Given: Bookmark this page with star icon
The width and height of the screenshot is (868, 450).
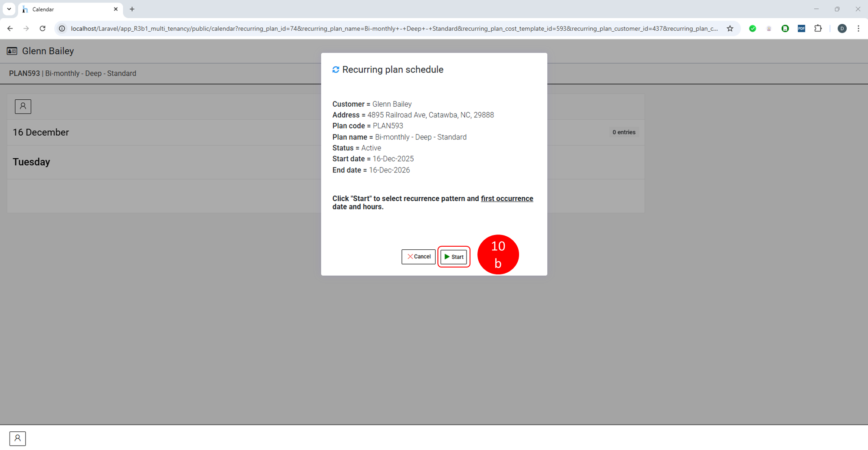Looking at the screenshot, I should pos(730,29).
